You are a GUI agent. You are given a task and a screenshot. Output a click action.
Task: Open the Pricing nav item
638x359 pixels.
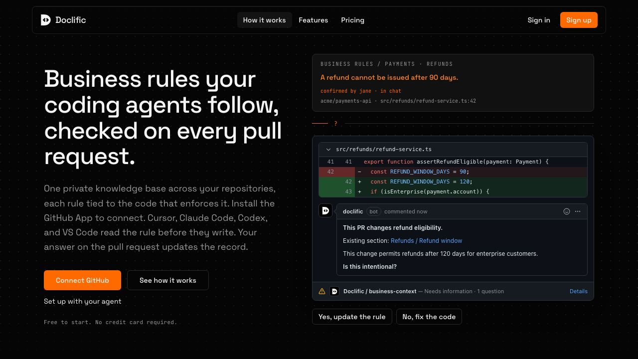click(352, 20)
